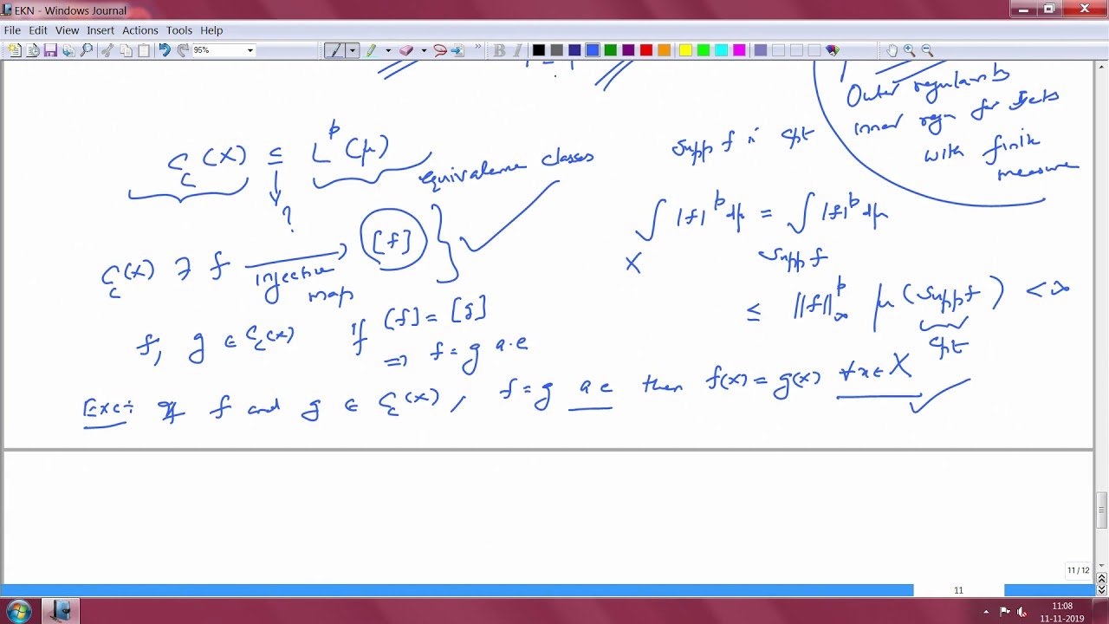Click the Zoom In magnifier
This screenshot has height=624, width=1109.
(910, 50)
